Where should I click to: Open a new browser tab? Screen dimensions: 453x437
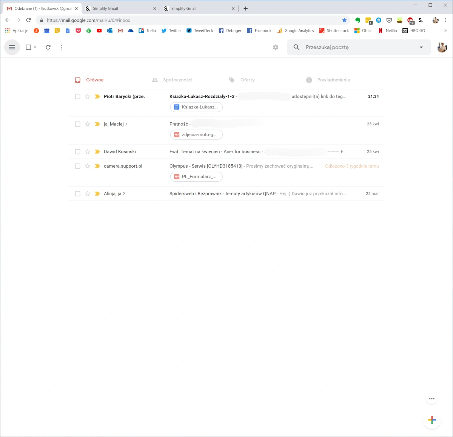click(246, 8)
